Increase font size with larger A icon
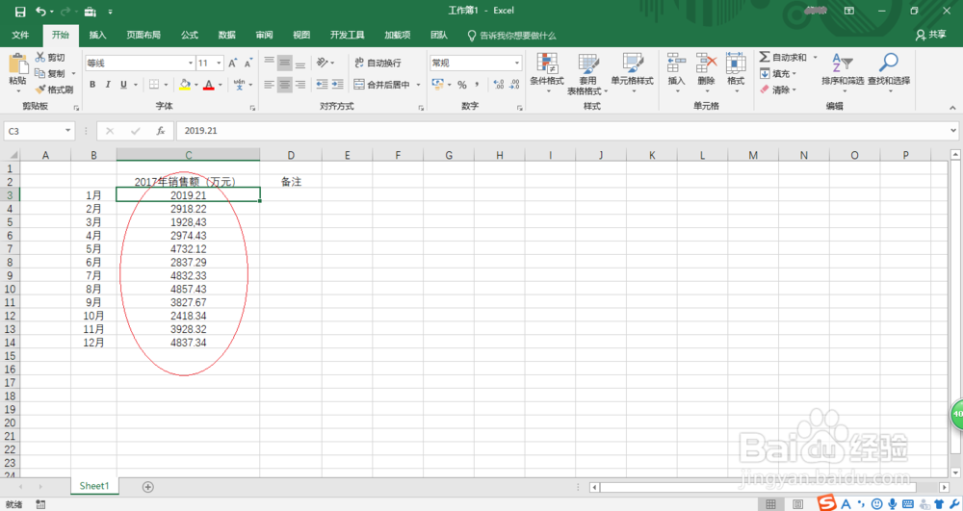This screenshot has width=963, height=511. pyautogui.click(x=233, y=64)
